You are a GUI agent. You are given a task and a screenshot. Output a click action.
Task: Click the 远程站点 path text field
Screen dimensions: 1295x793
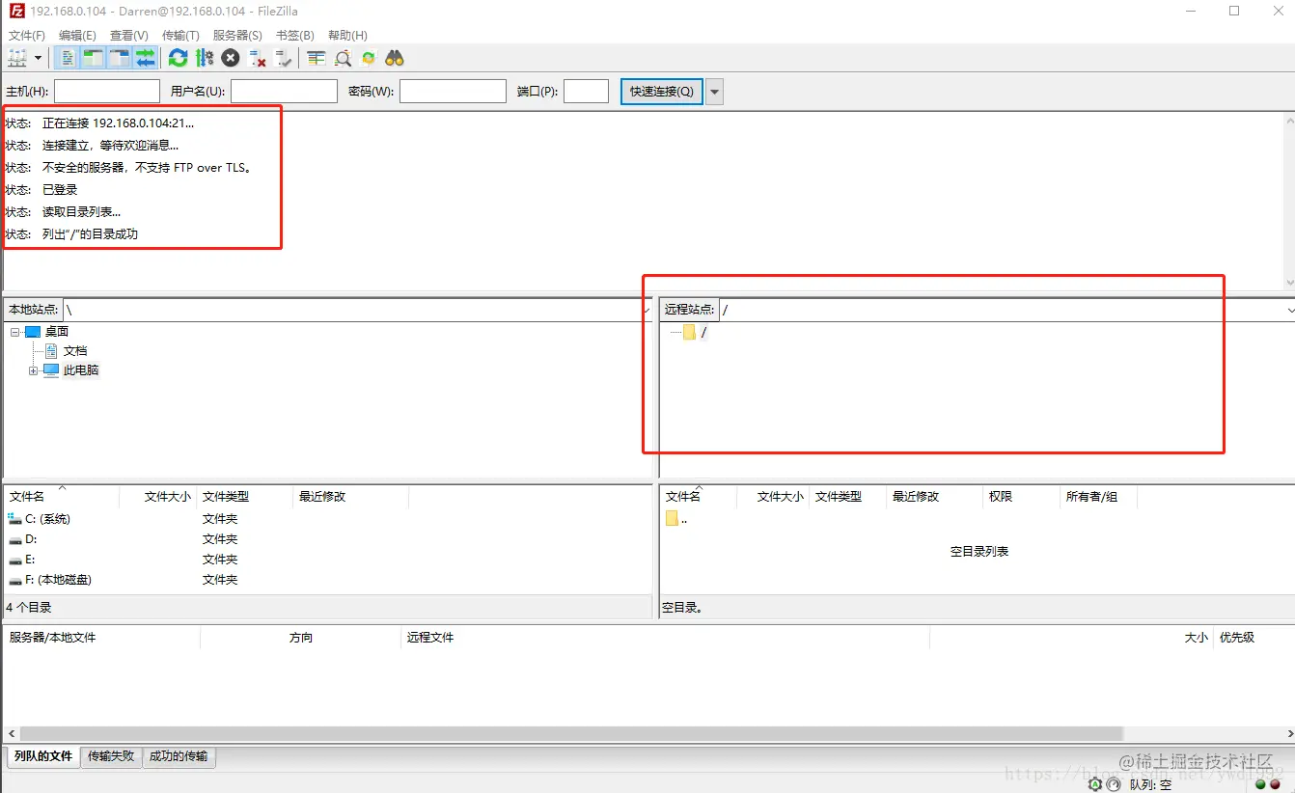1002,310
